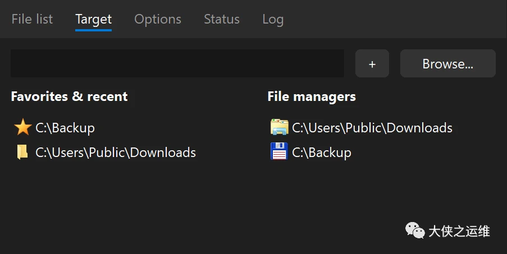Choose C:\Backup from Favorites & recent
Image resolution: width=507 pixels, height=254 pixels.
coord(65,127)
